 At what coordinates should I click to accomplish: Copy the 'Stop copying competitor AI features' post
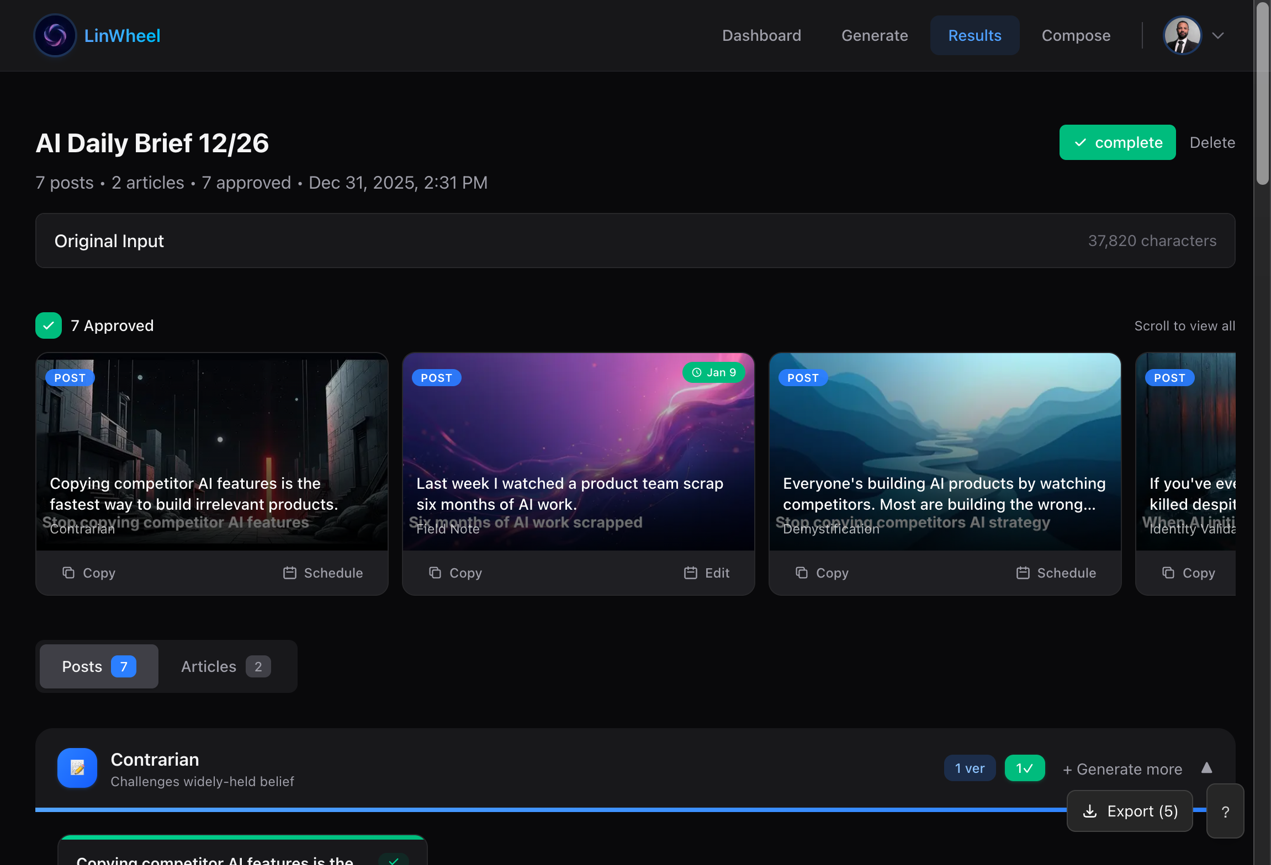point(88,573)
